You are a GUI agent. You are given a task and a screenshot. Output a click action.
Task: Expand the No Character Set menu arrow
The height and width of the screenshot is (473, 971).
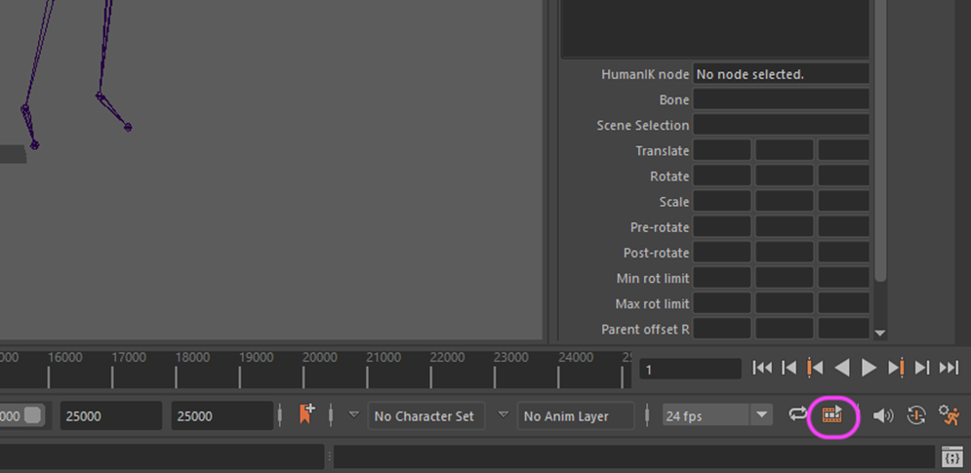pos(354,414)
